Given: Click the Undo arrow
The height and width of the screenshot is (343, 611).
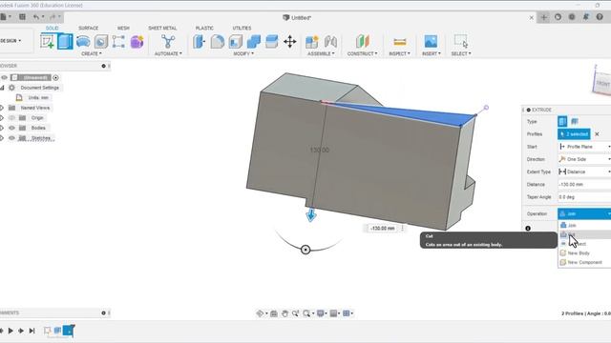Looking at the screenshot, I should (x=36, y=17).
